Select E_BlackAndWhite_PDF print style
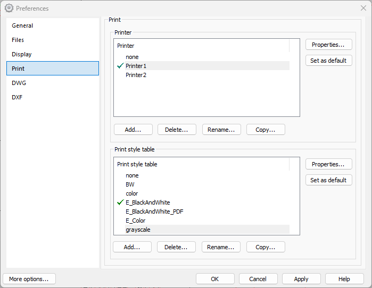372x288 pixels. [x=154, y=211]
